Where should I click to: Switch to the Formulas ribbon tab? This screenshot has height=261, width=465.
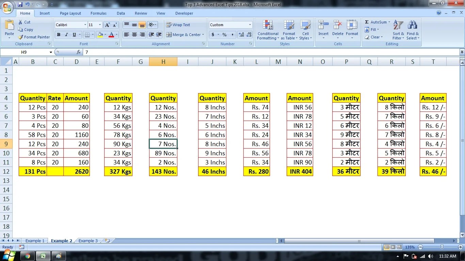pos(98,13)
